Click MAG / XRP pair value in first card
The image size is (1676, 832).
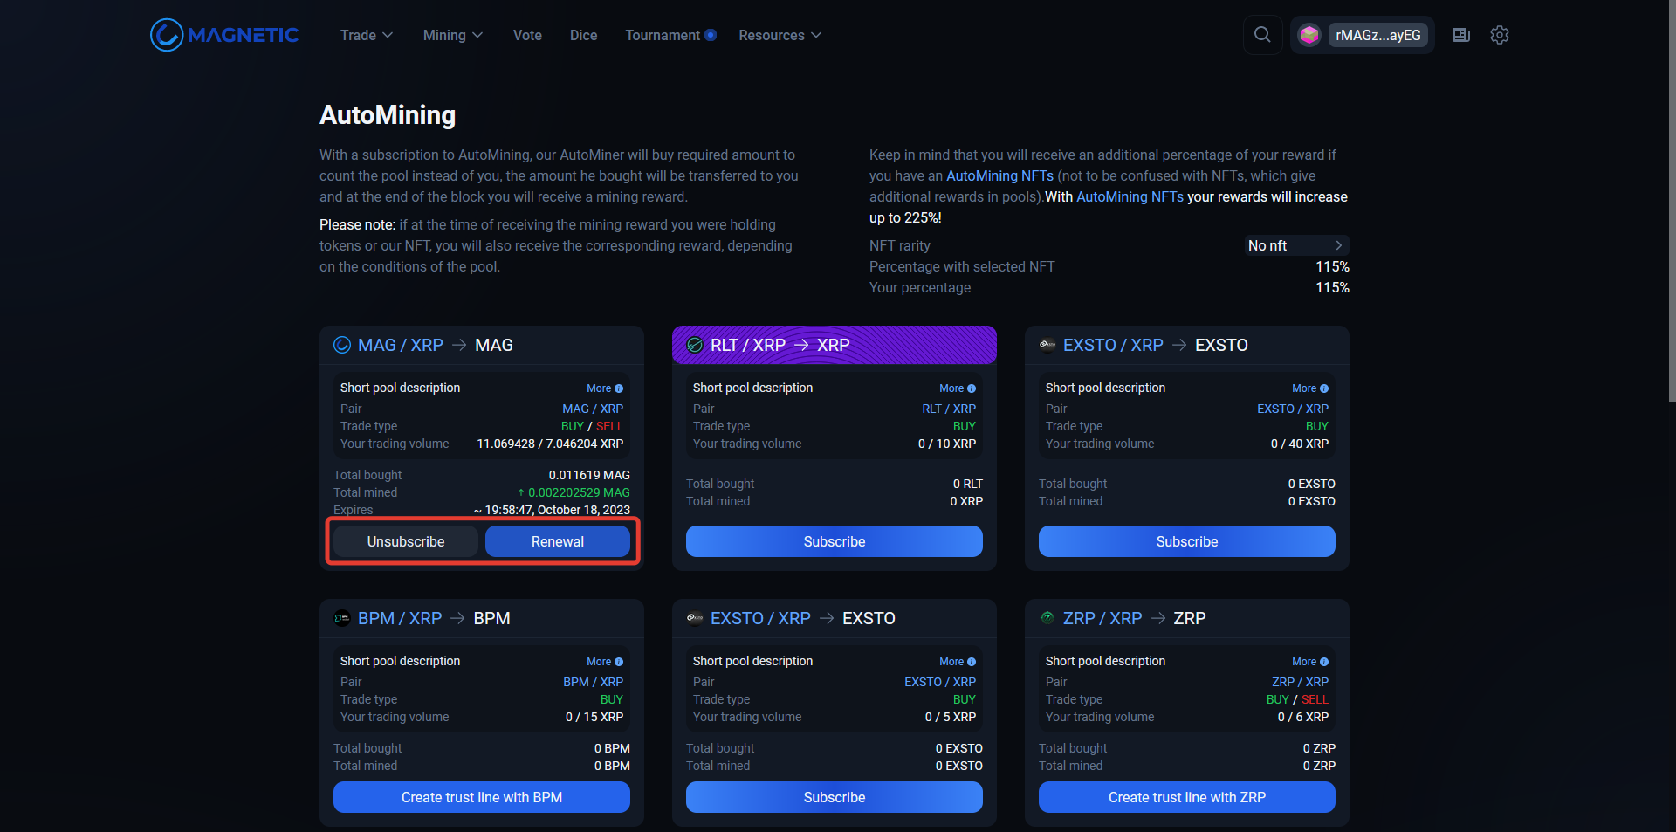click(593, 409)
